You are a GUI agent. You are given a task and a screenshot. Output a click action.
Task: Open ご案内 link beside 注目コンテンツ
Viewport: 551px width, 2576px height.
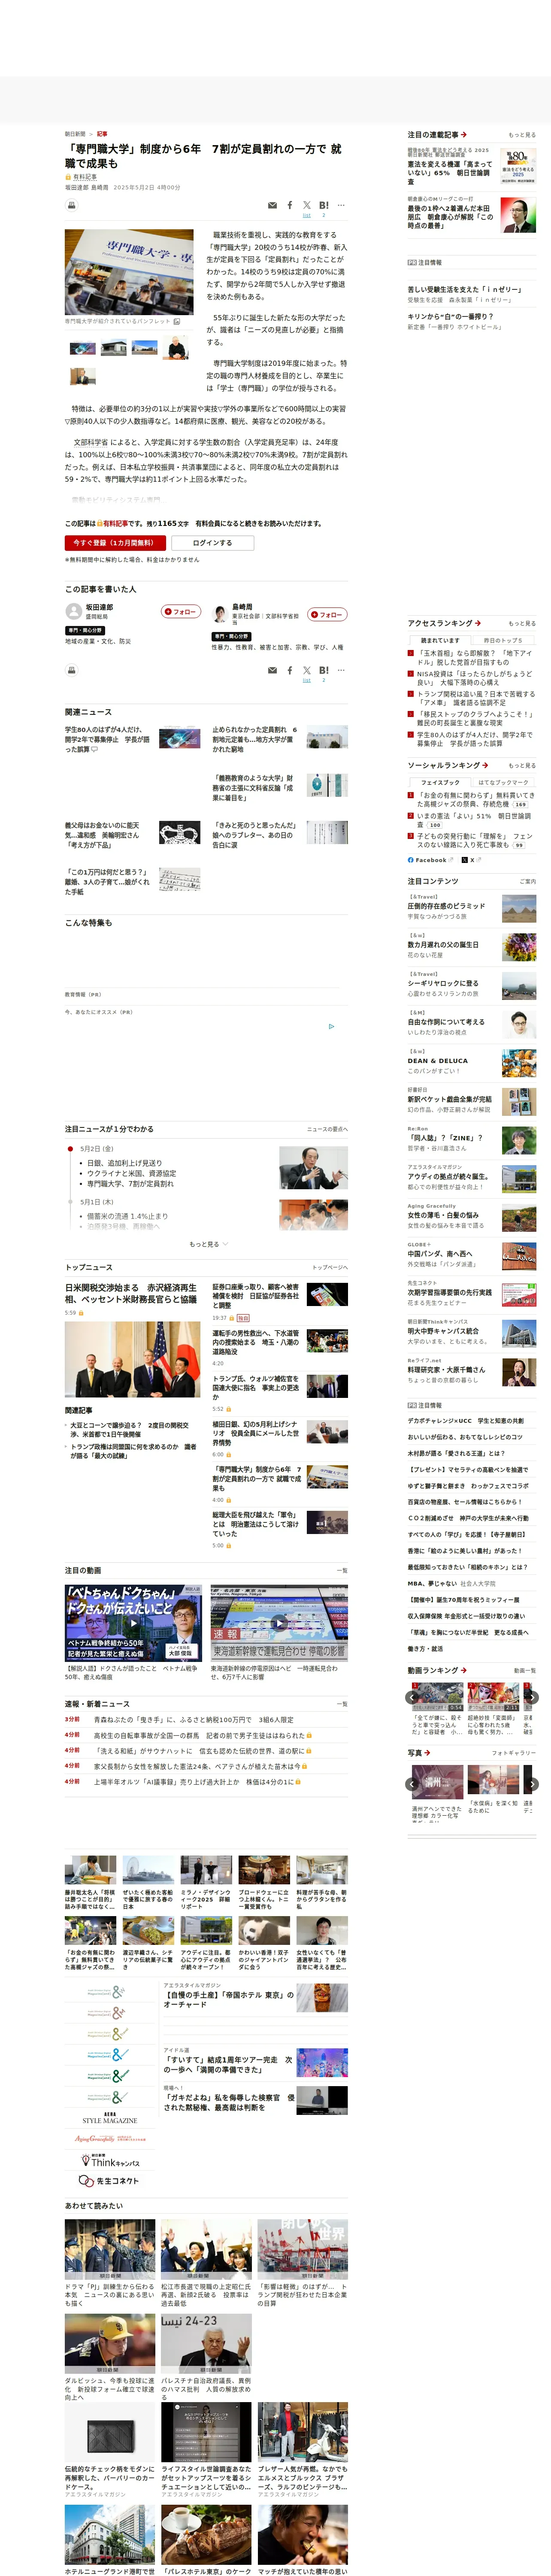(x=527, y=882)
